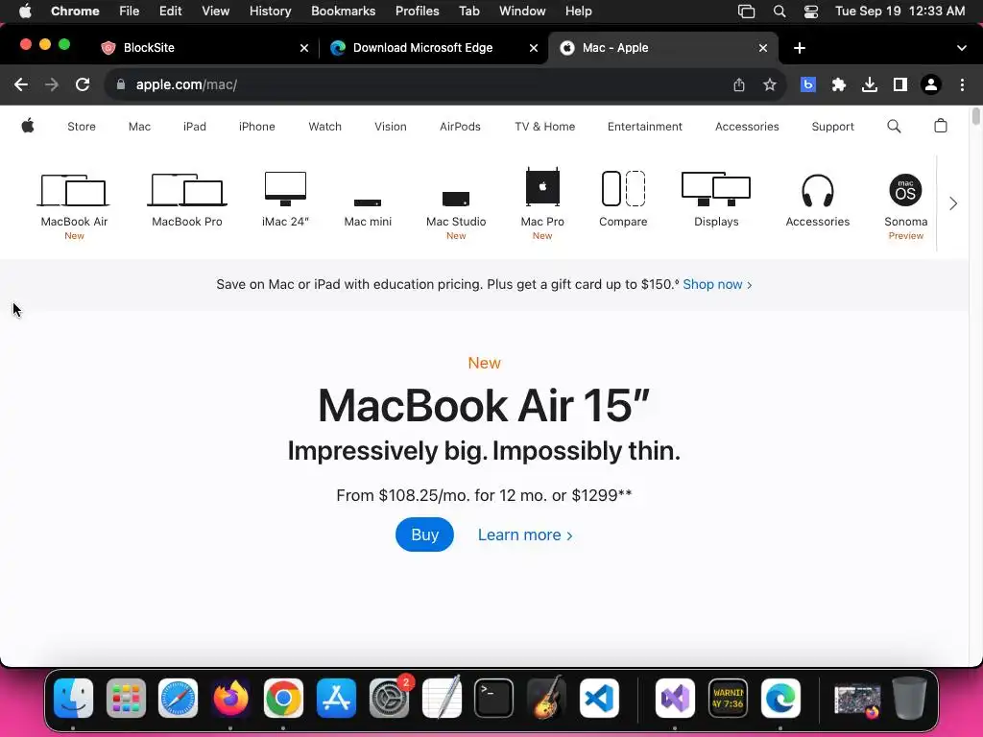The height and width of the screenshot is (737, 983).
Task: Click the Buy button for MacBook Air
Action: click(424, 535)
